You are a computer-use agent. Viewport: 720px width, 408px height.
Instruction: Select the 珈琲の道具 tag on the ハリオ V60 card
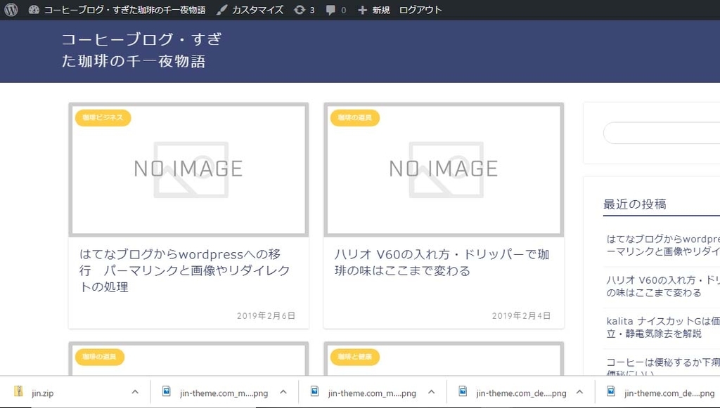click(355, 118)
